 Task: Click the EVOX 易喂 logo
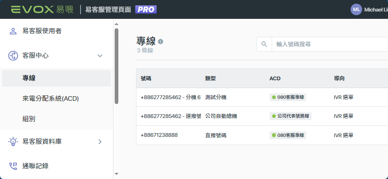click(x=42, y=9)
